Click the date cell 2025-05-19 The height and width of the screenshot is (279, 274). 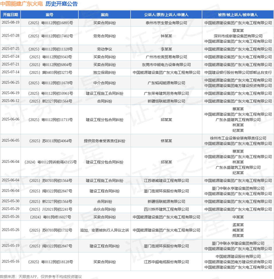pos(10,246)
